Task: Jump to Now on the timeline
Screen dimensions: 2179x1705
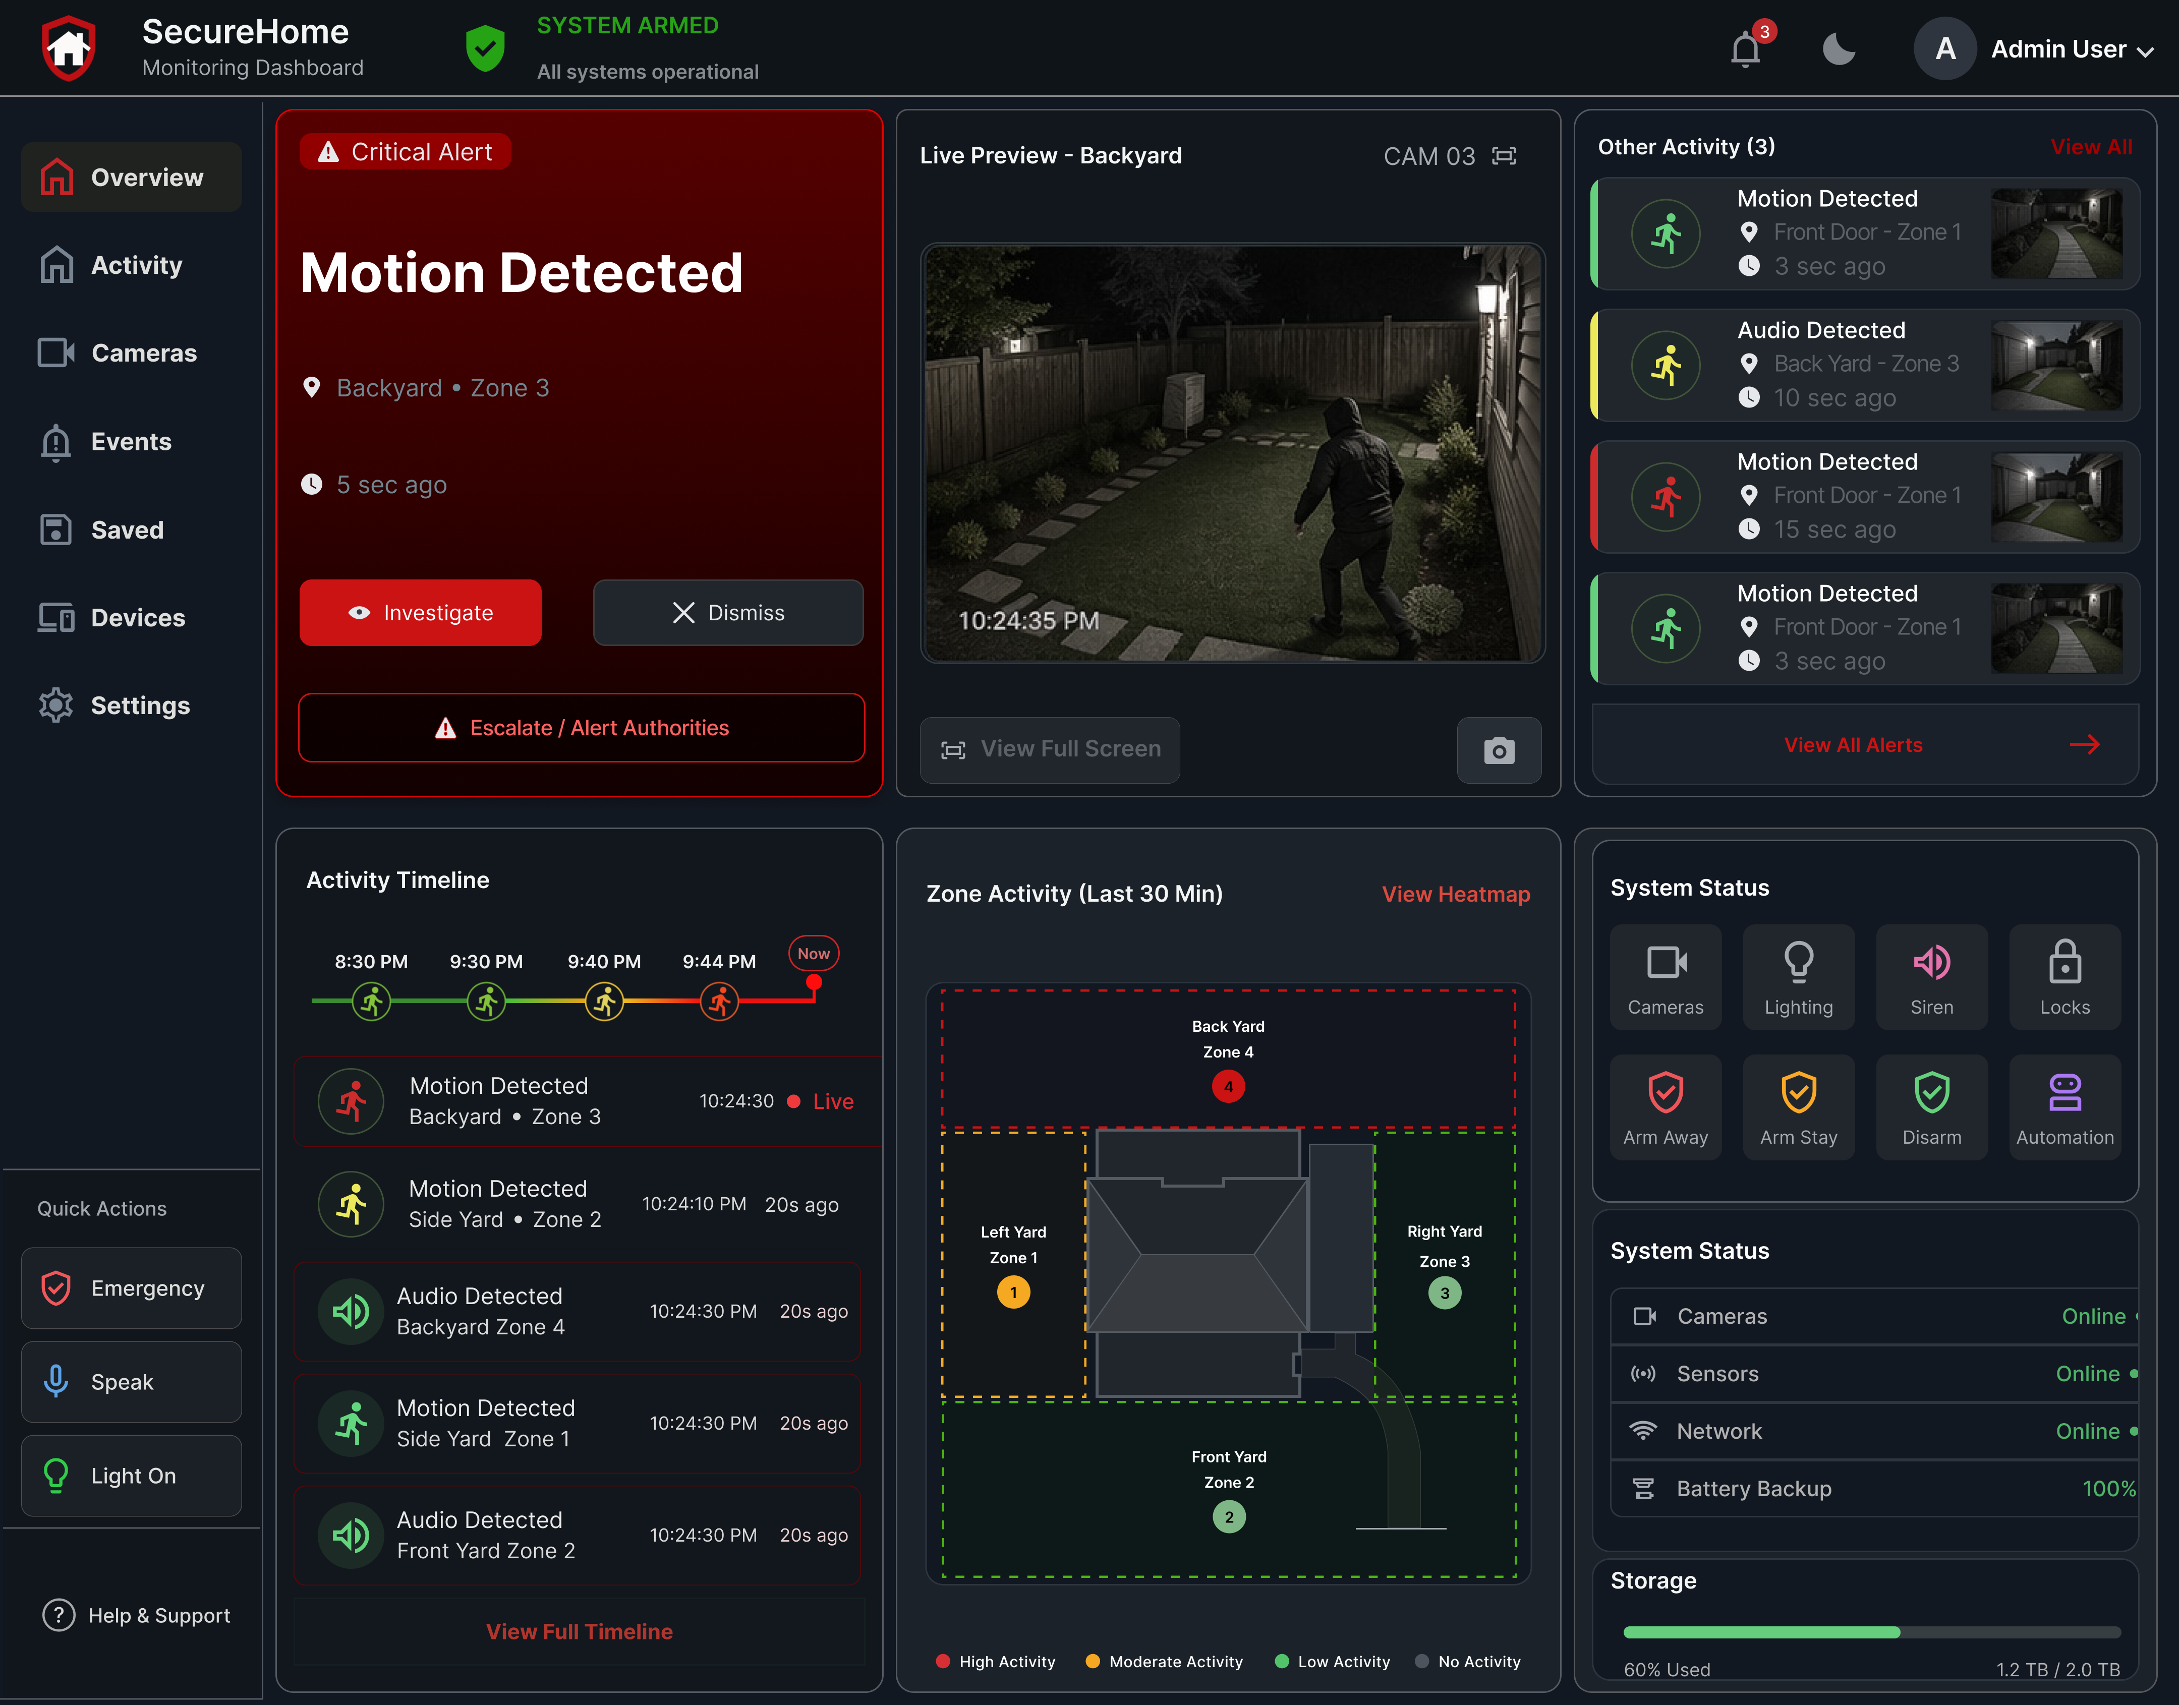Action: click(x=814, y=954)
